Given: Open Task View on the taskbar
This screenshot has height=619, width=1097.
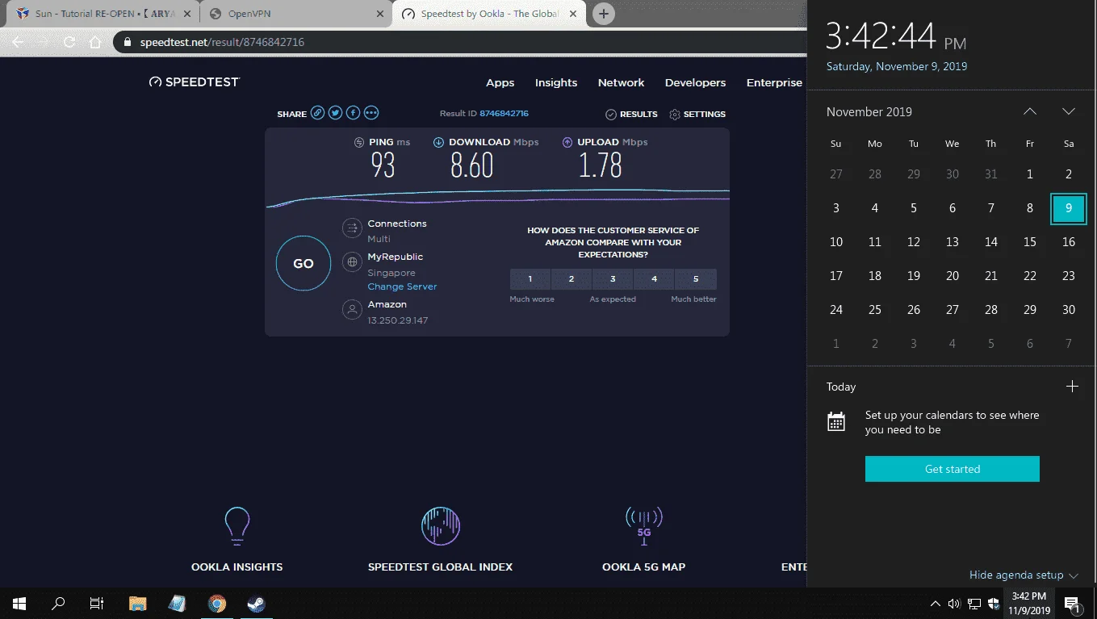Looking at the screenshot, I should coord(97,603).
